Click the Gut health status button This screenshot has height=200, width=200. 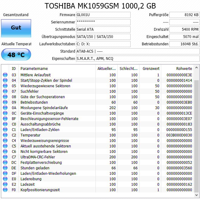click(x=16, y=28)
